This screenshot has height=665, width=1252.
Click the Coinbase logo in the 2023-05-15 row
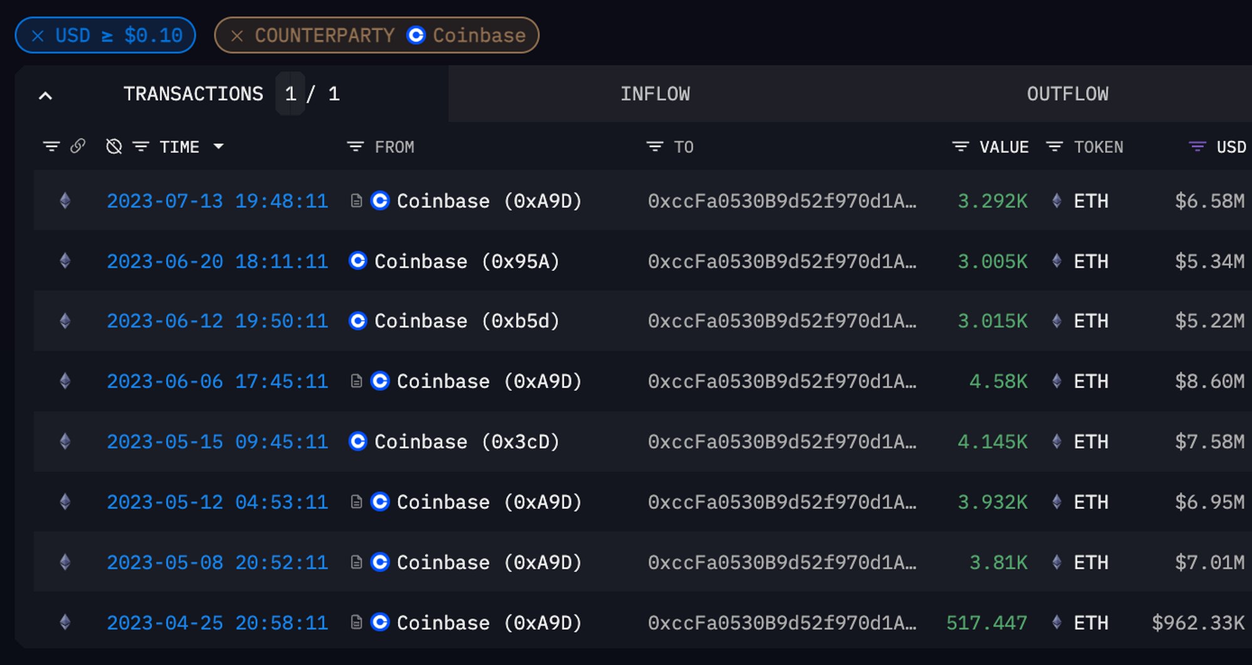(357, 441)
